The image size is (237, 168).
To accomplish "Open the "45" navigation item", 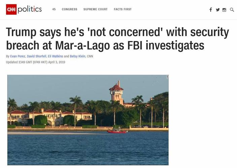I will pyautogui.click(x=54, y=9).
